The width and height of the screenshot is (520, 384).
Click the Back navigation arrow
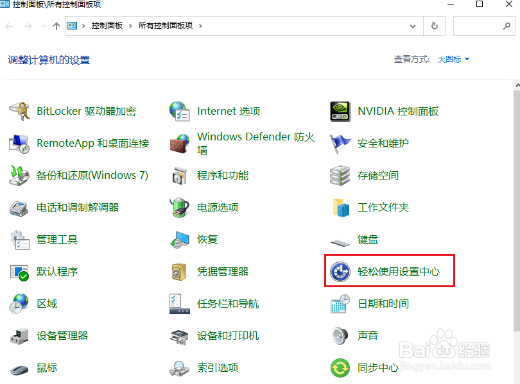pyautogui.click(x=9, y=26)
